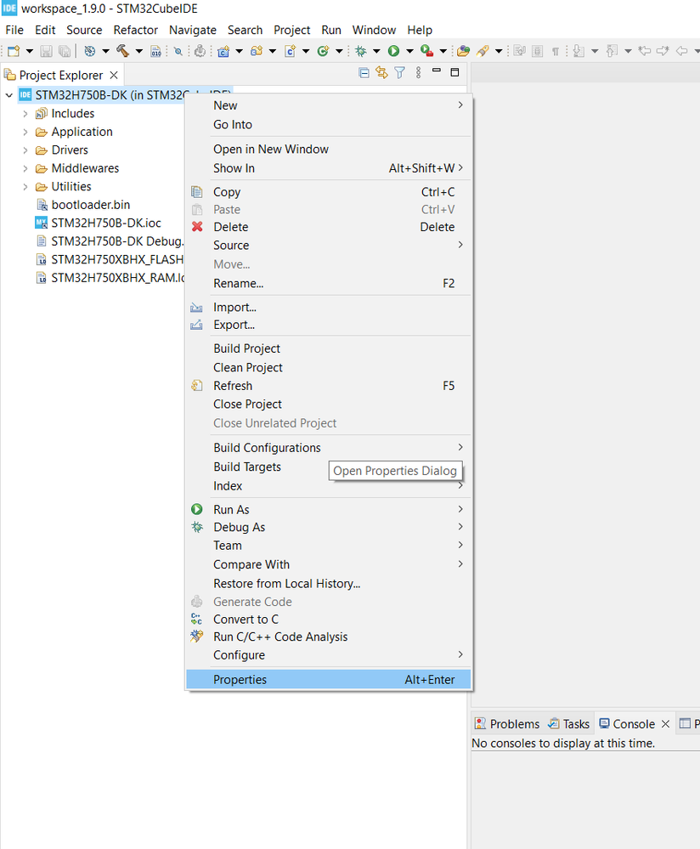
Task: Choose Open in New Window
Action: coord(328,149)
